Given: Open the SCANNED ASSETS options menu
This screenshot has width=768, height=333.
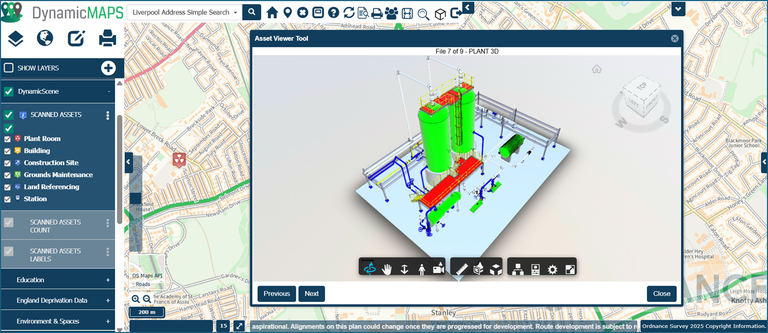Looking at the screenshot, I should (107, 114).
